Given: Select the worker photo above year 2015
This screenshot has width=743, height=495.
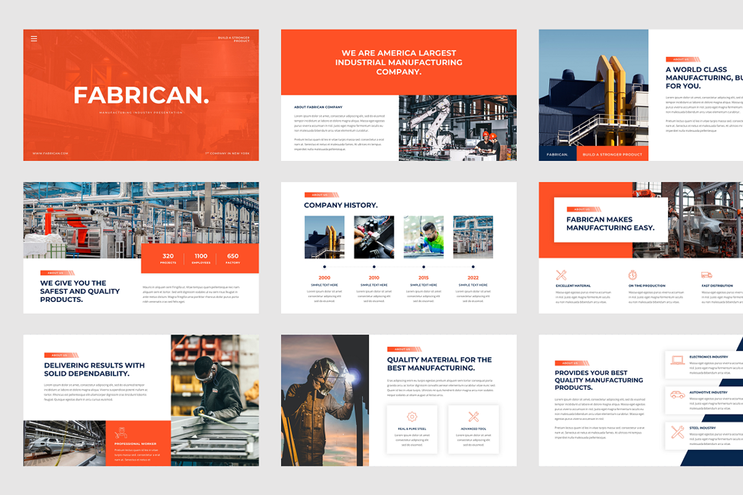Looking at the screenshot, I should pyautogui.click(x=424, y=237).
